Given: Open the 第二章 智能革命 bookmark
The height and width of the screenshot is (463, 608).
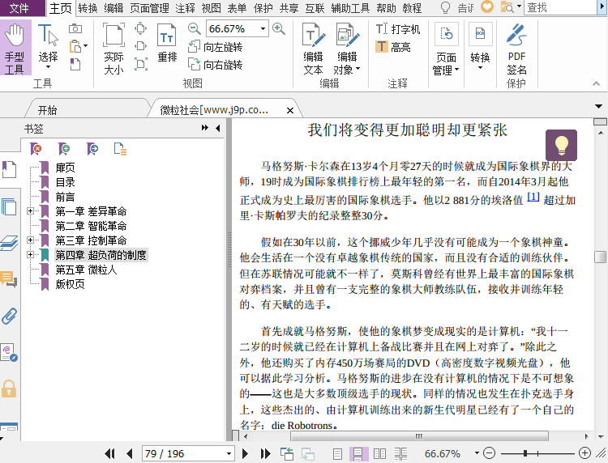Looking at the screenshot, I should coord(91,226).
